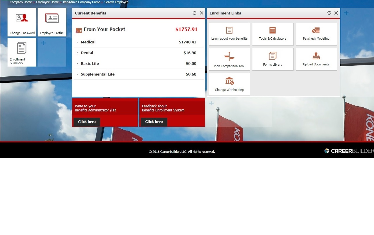This screenshot has height=235, width=374.
Task: Refresh the Current Benefits panel
Action: [x=195, y=13]
